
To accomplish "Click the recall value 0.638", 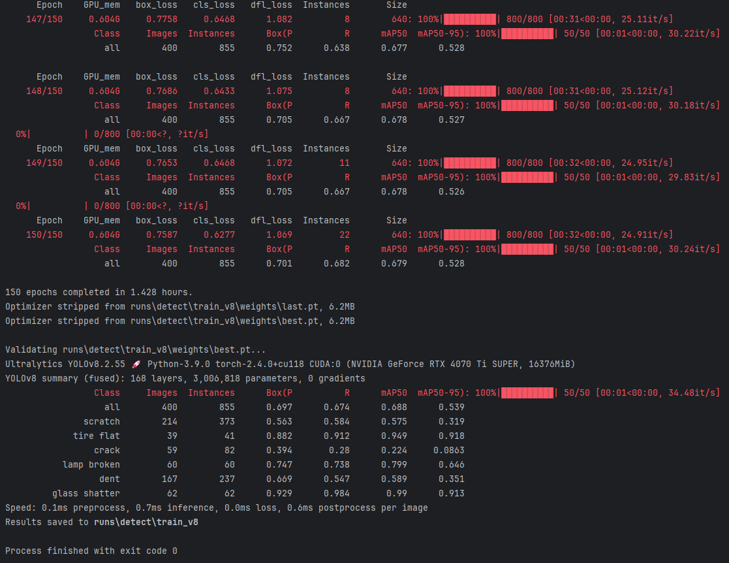I will (337, 48).
